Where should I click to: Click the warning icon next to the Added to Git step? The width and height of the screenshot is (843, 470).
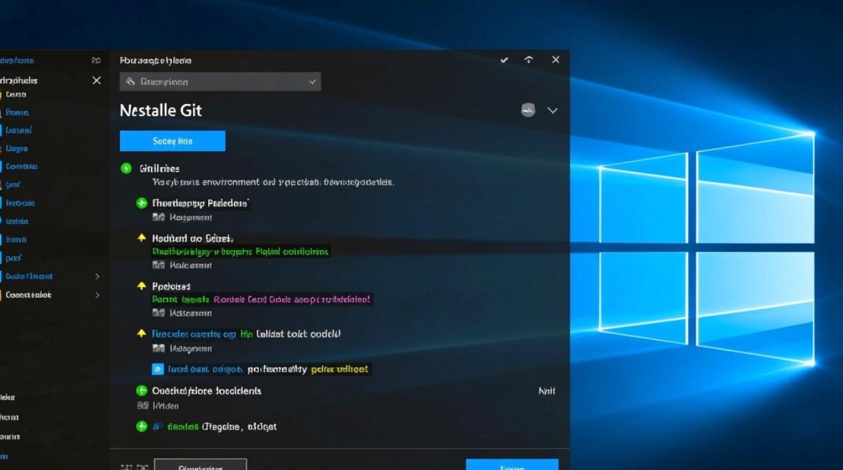[x=140, y=238]
